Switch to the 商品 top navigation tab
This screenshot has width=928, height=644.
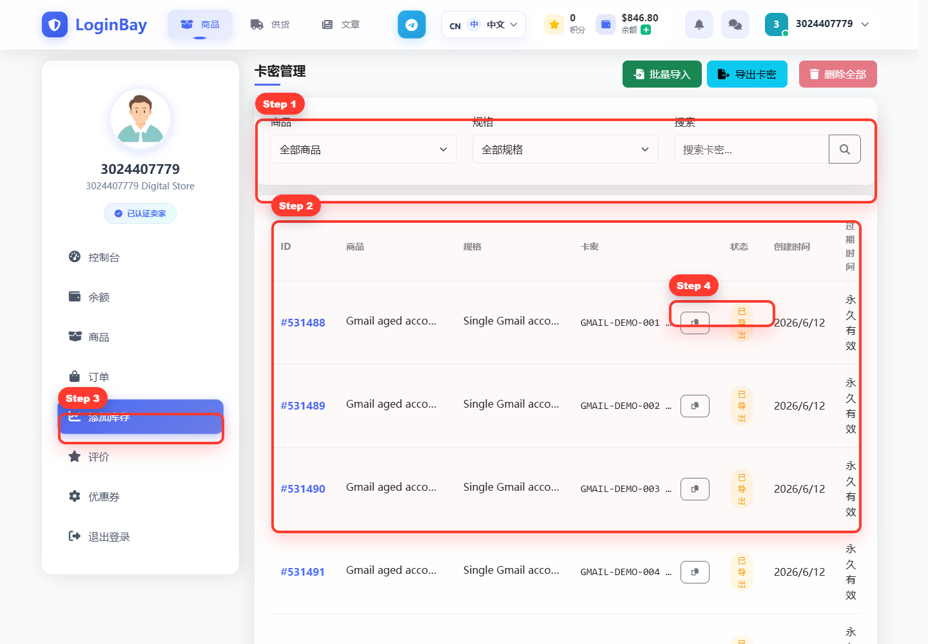(x=200, y=24)
